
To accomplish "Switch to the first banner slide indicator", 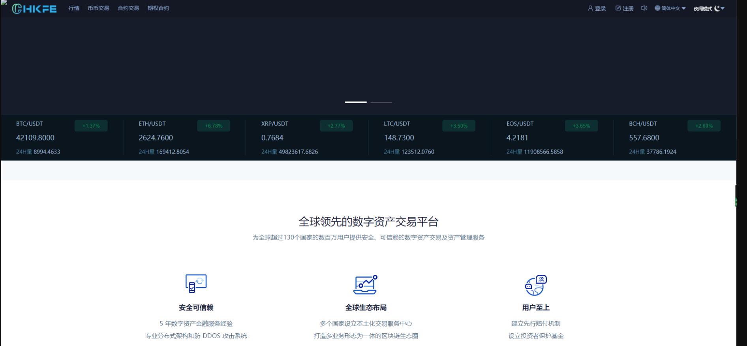I will tap(356, 102).
